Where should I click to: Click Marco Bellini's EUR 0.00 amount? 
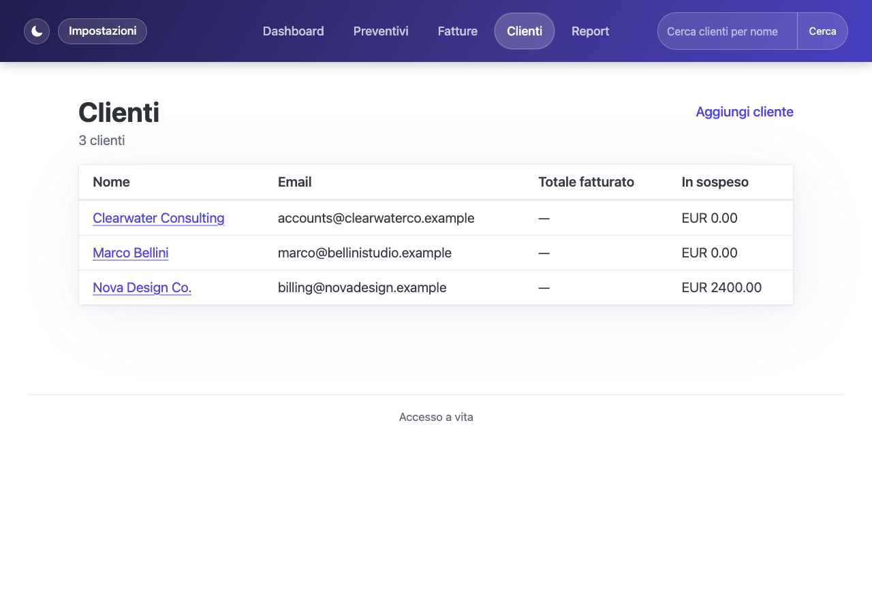(x=709, y=253)
